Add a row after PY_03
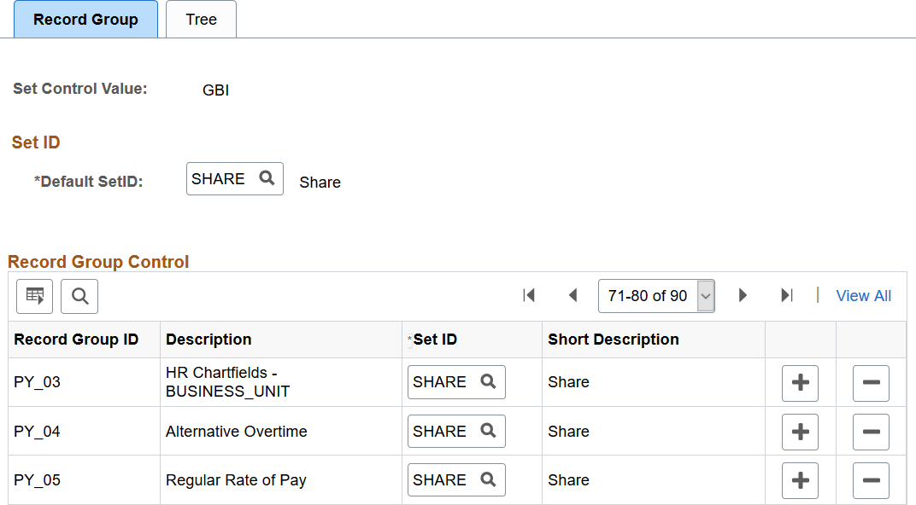The width and height of the screenshot is (916, 505). click(801, 383)
